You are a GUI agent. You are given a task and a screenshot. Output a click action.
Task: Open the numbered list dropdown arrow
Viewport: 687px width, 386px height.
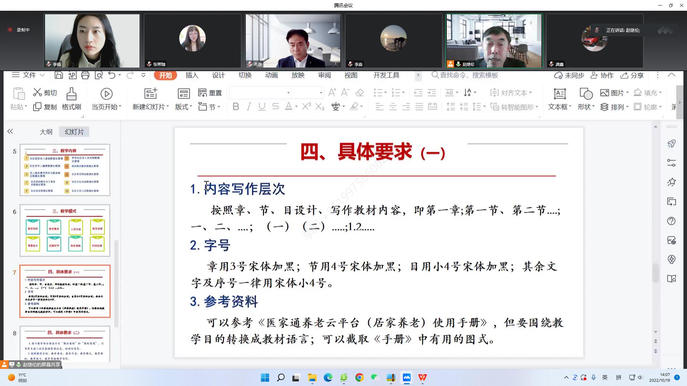click(403, 93)
